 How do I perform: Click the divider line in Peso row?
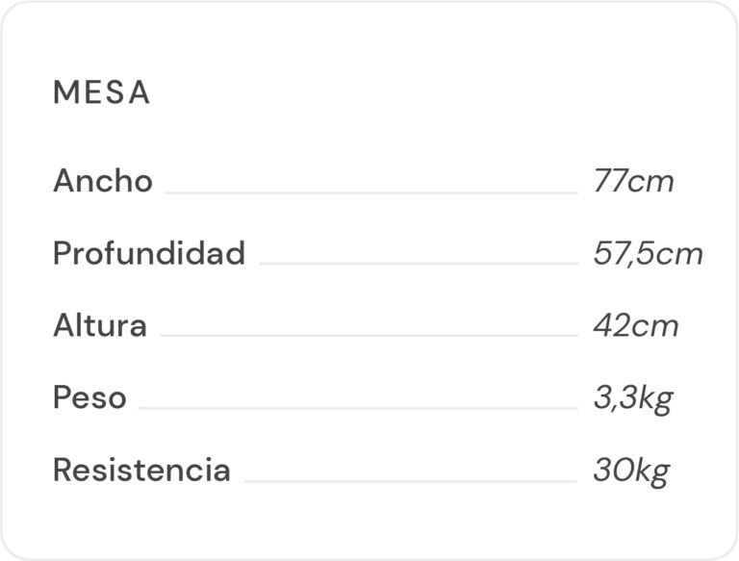coord(358,408)
